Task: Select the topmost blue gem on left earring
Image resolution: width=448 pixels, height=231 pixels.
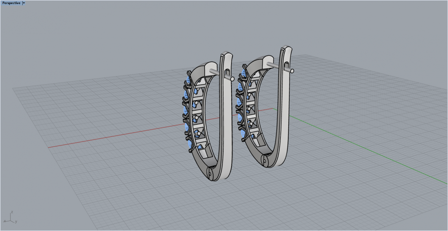Action: pos(189,80)
